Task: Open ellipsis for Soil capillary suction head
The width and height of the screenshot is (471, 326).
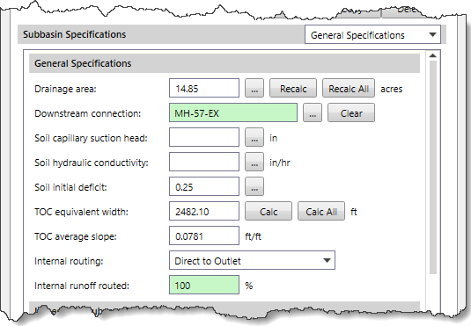Action: tap(254, 138)
